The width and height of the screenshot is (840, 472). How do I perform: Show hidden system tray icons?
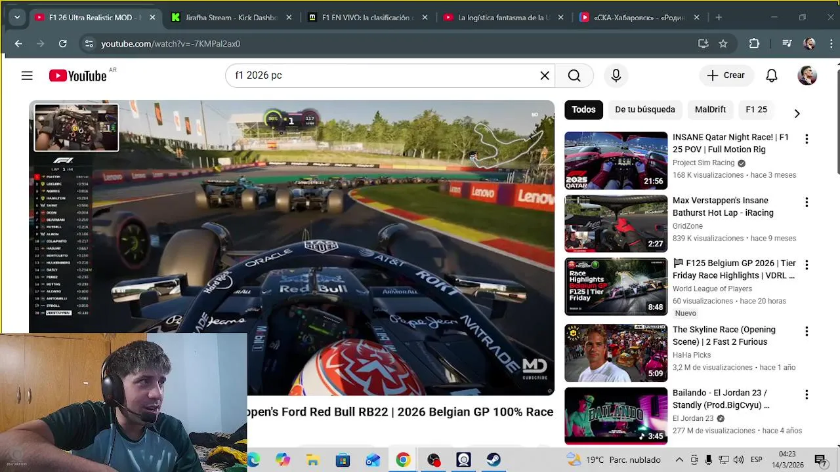pyautogui.click(x=679, y=460)
